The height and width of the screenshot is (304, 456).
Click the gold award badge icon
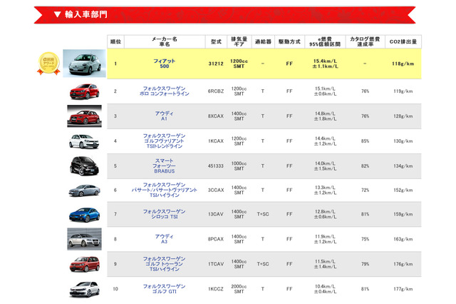(x=49, y=62)
